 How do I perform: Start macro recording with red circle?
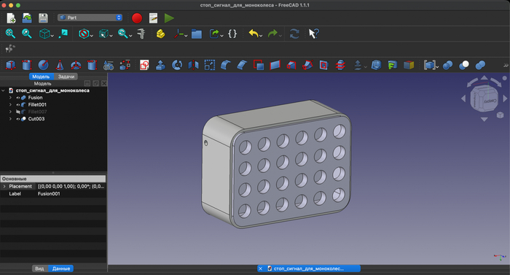(137, 18)
